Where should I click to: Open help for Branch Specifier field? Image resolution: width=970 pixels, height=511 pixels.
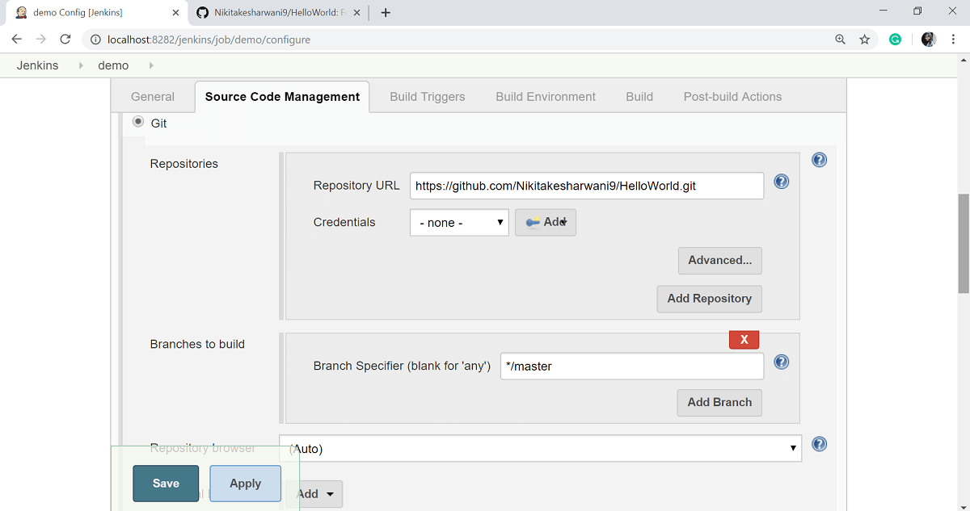pyautogui.click(x=781, y=362)
